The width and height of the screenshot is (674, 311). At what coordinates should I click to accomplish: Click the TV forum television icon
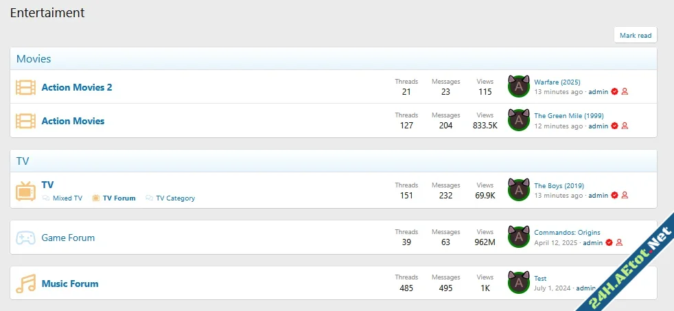click(25, 191)
